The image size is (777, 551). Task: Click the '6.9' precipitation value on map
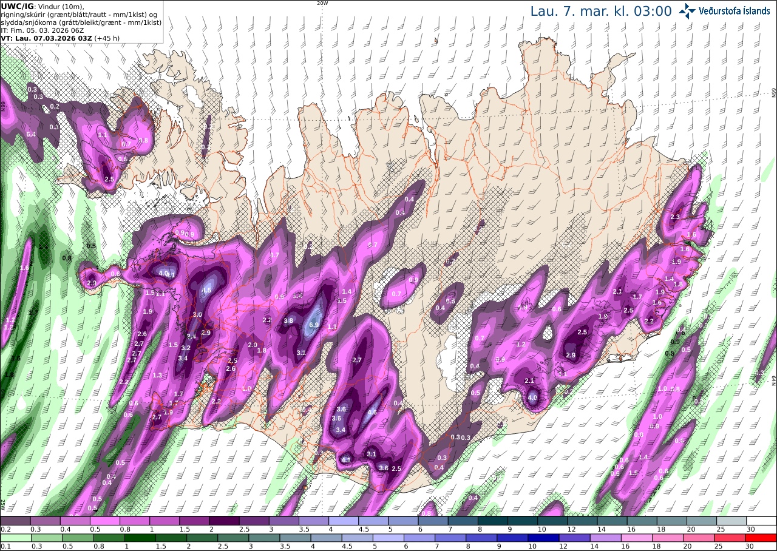314,325
